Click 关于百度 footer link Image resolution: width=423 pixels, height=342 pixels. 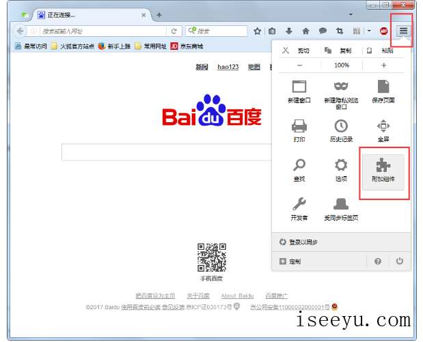point(198,296)
